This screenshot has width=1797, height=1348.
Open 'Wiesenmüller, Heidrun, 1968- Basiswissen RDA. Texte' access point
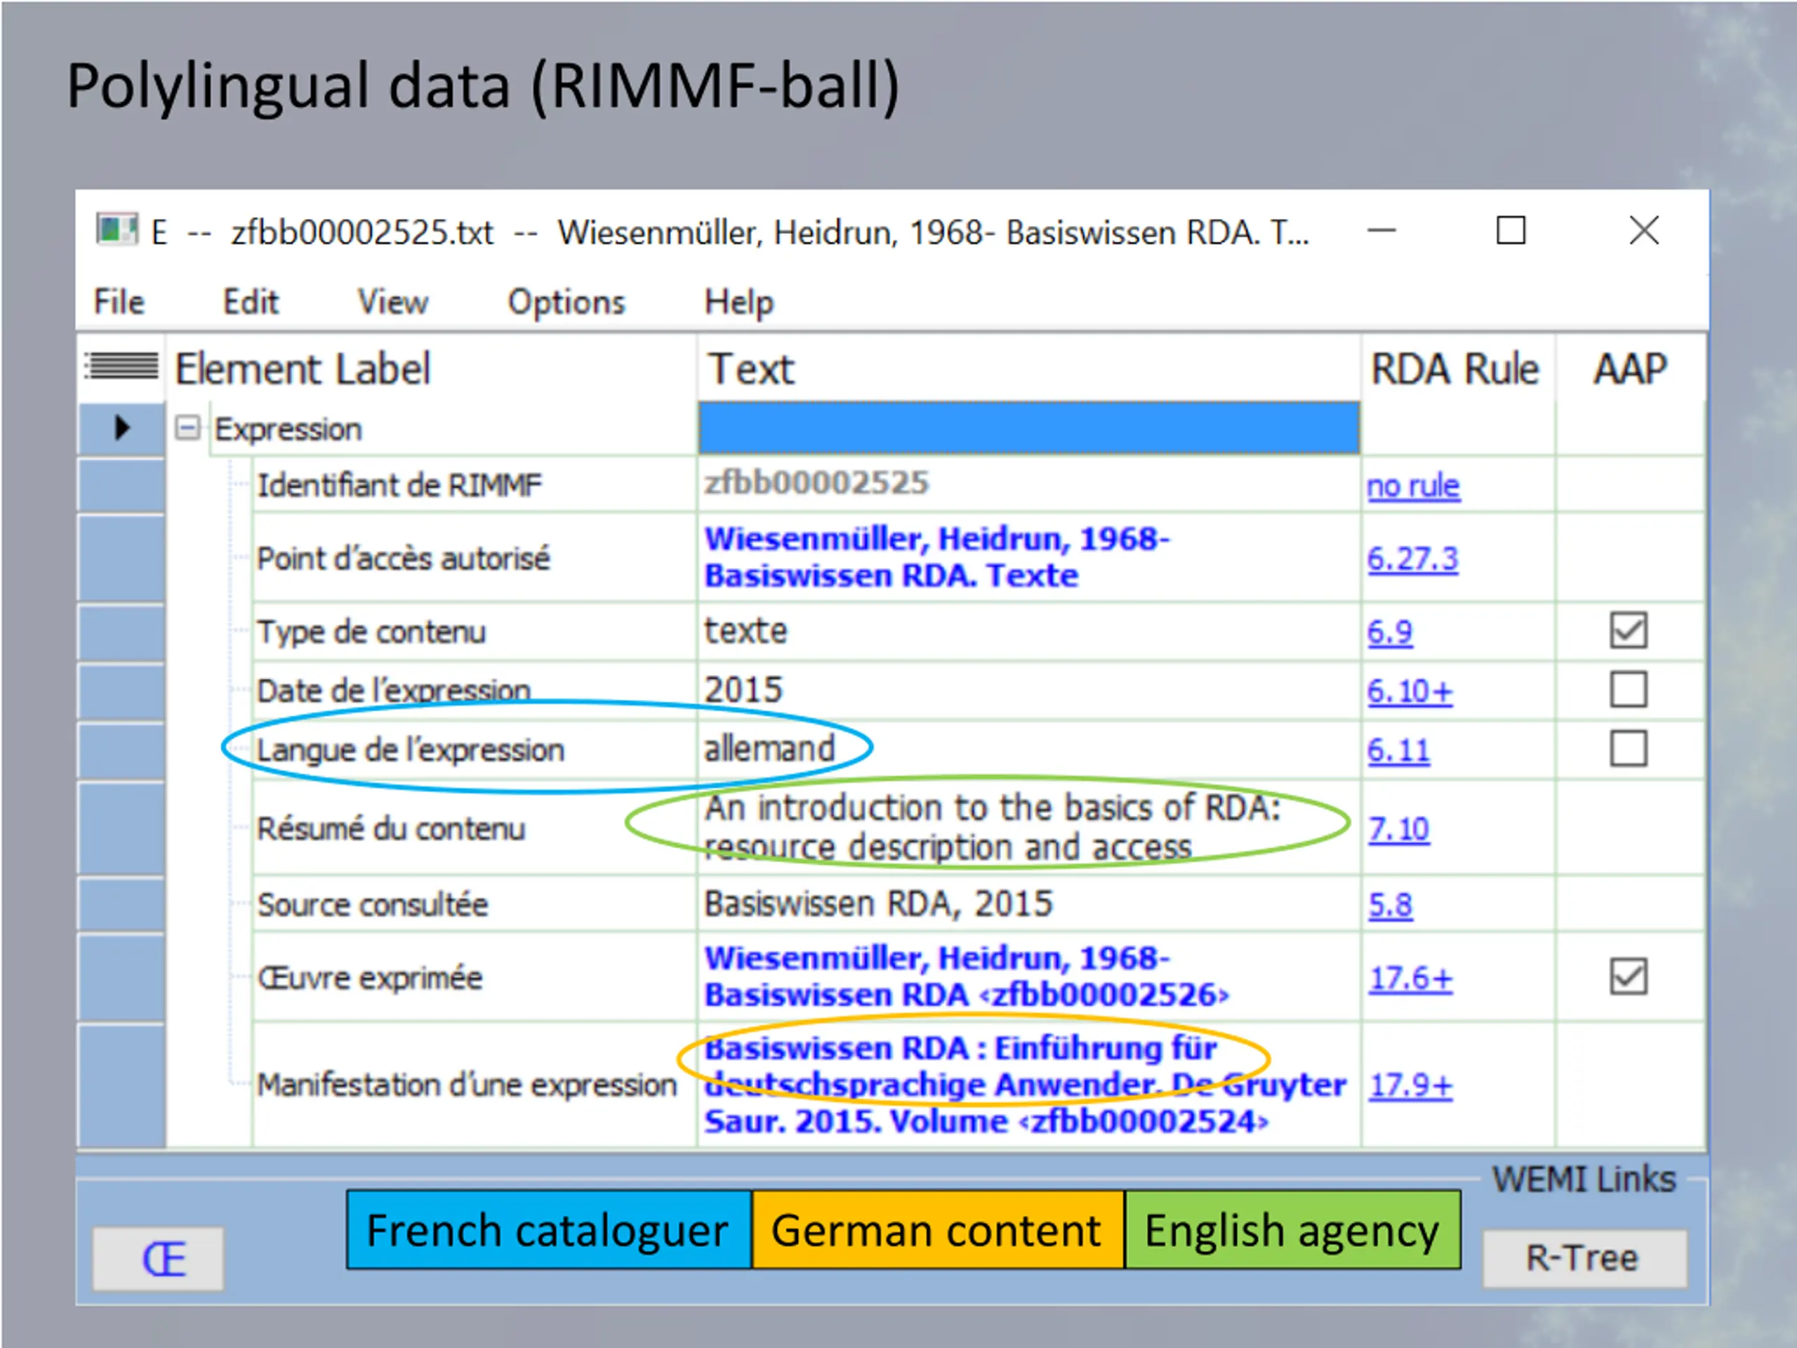(936, 557)
